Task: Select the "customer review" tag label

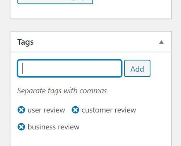Action: click(x=109, y=110)
